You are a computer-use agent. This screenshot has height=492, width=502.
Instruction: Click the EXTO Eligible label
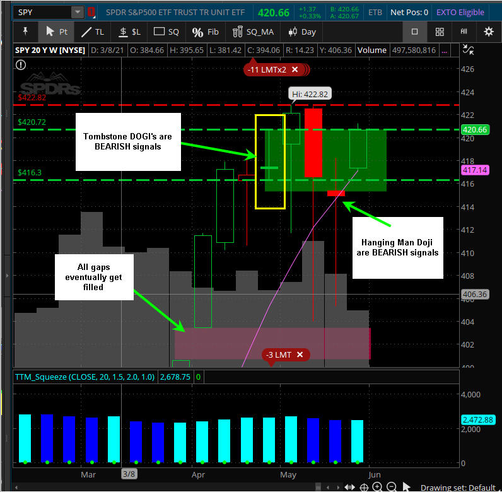pos(460,13)
